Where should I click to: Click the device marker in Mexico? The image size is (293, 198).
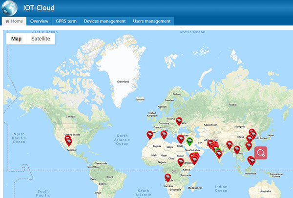69,141
